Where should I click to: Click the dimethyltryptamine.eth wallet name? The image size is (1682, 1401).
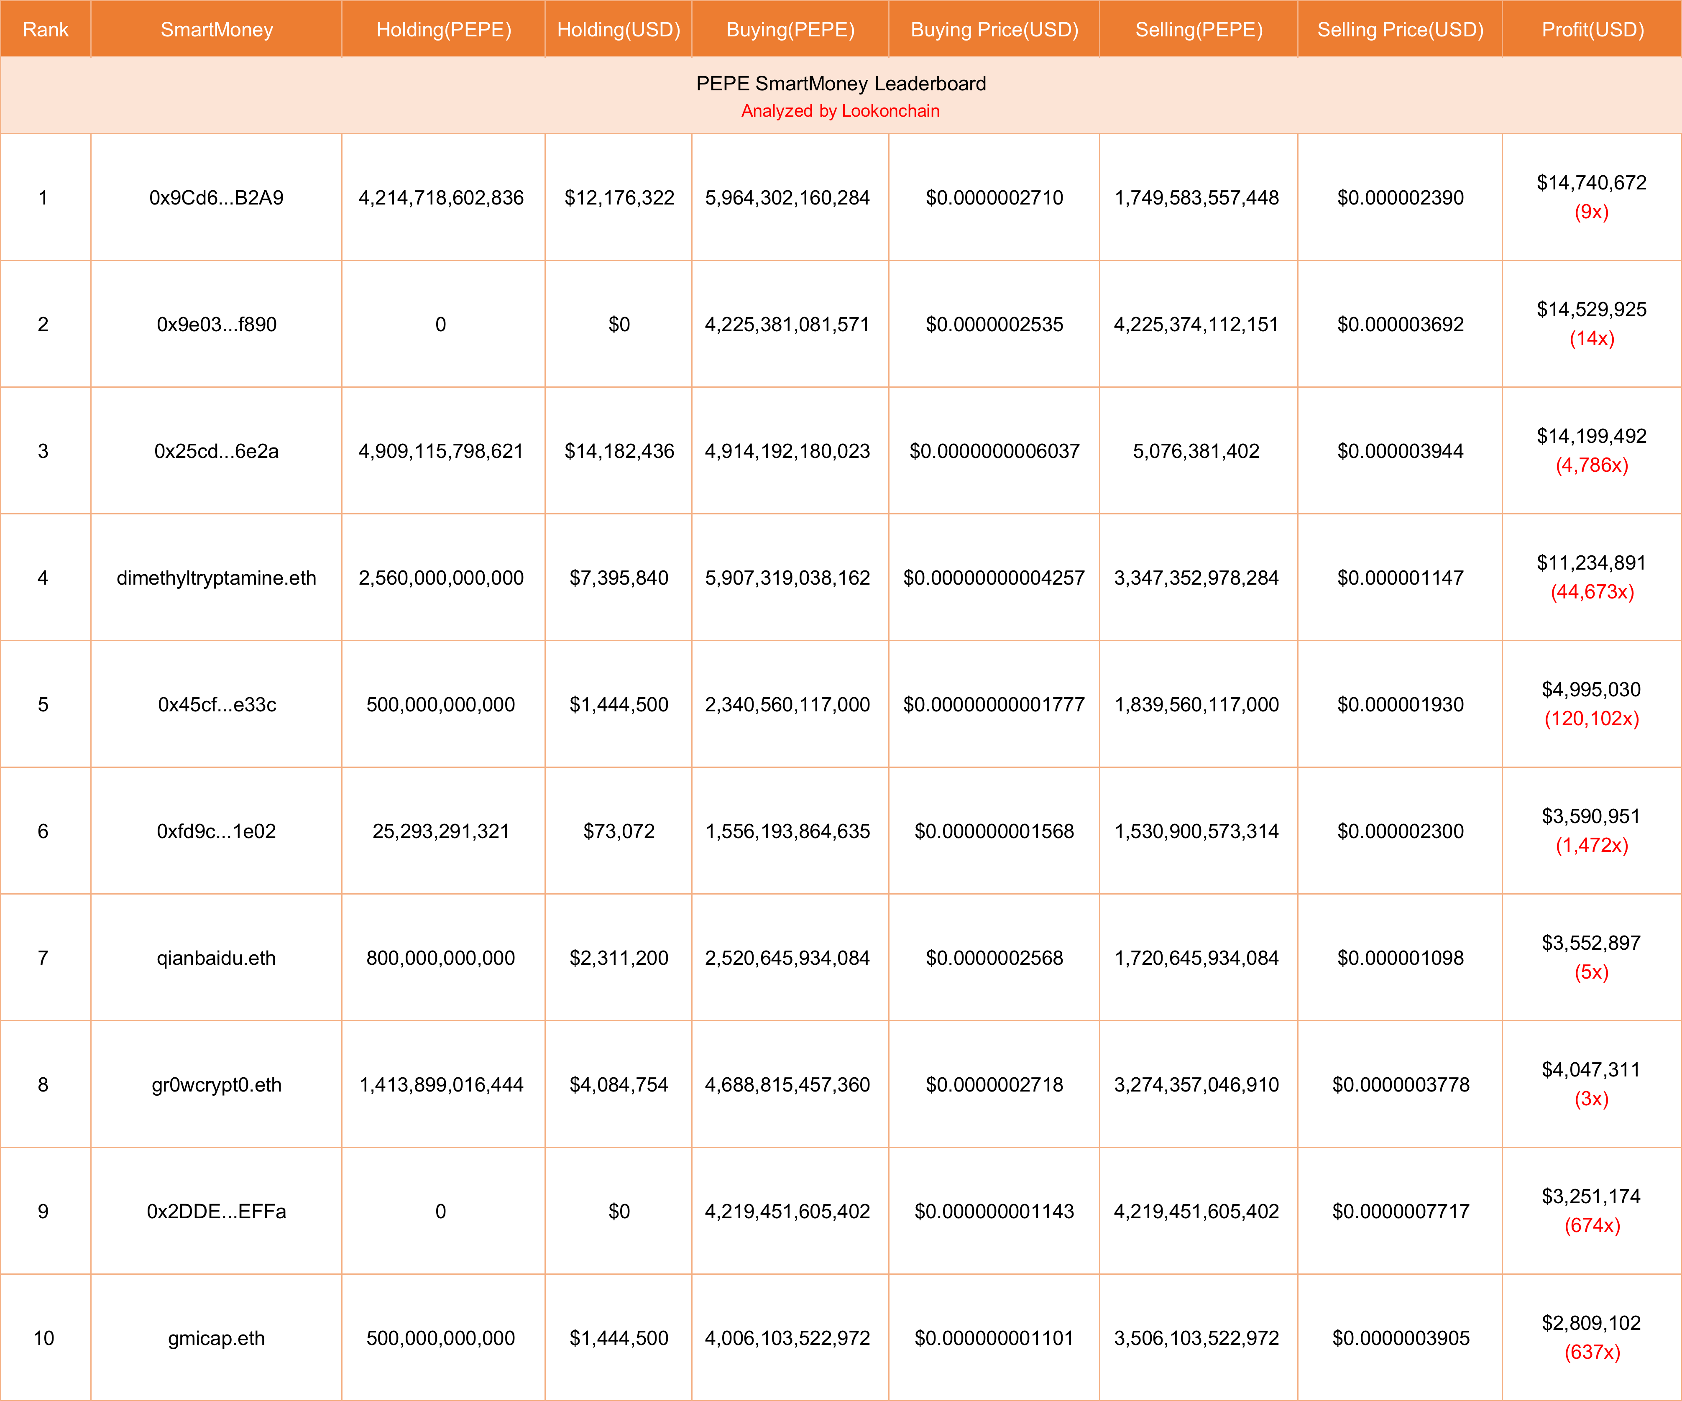coord(216,578)
